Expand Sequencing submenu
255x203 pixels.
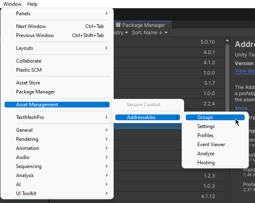[x=57, y=166]
